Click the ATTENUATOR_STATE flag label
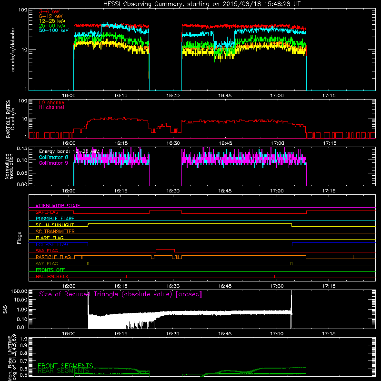The width and height of the screenshot is (381, 381). [x=58, y=206]
